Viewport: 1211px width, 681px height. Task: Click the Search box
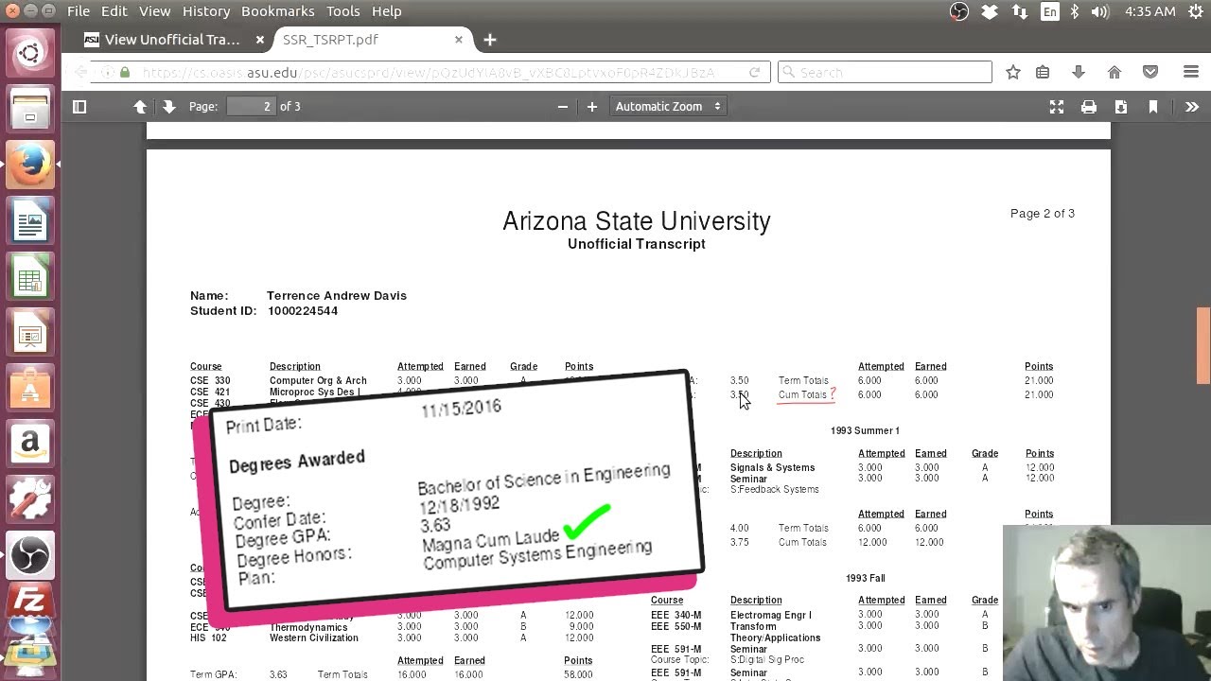tap(885, 72)
